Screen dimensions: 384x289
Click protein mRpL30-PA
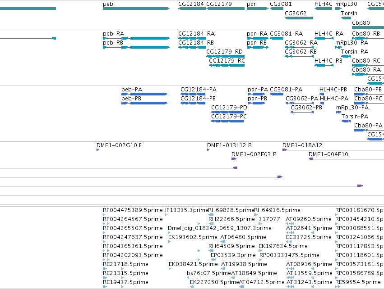[339, 112]
